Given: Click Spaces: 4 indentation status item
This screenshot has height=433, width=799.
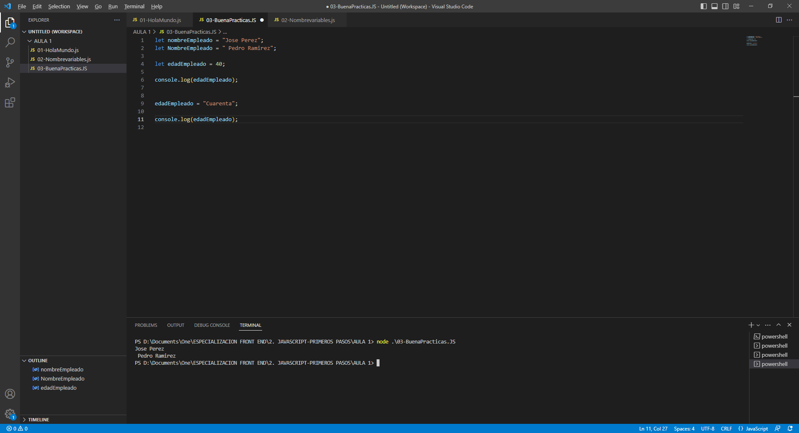Looking at the screenshot, I should (684, 428).
